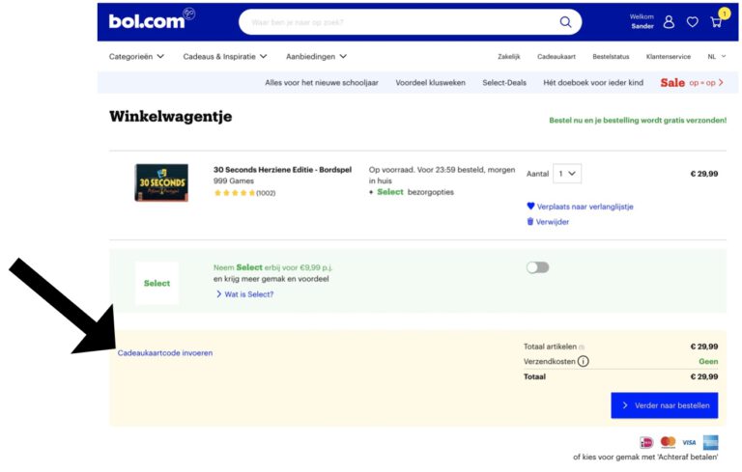Image resolution: width=742 pixels, height=472 pixels.
Task: Open the wishlist heart icon in header
Action: [693, 22]
